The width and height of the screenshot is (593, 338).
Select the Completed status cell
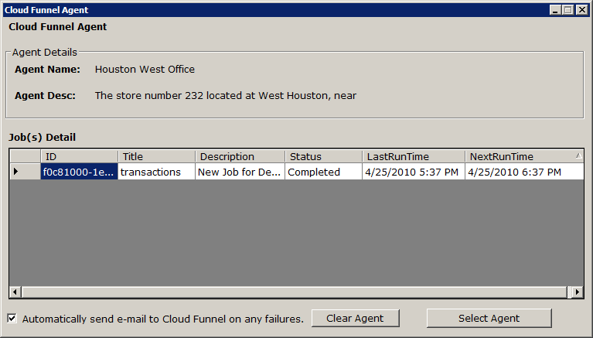point(324,172)
